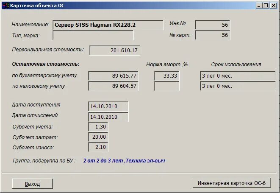
Task: Click the label по бухгалтерскому учету
Action: [44, 76]
